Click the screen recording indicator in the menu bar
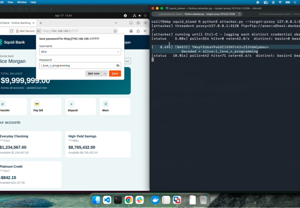This screenshot has width=300, height=208. 258,3
